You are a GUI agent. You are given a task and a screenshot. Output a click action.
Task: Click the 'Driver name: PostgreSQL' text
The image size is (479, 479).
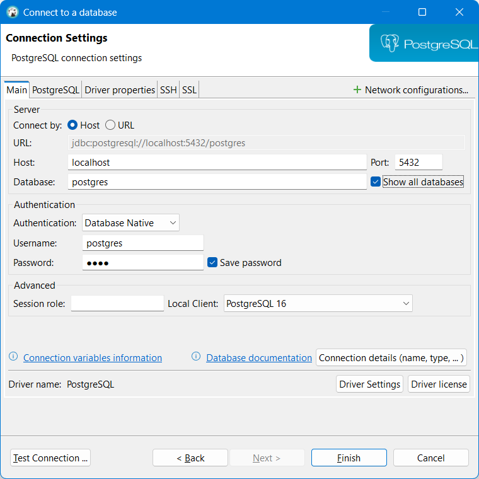(x=61, y=384)
